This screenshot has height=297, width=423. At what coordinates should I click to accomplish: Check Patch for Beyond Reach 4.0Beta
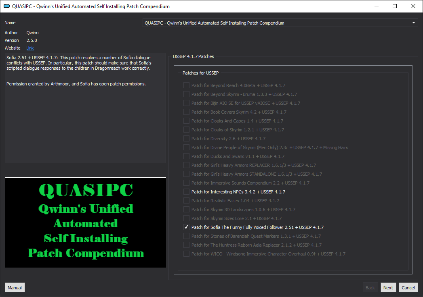point(186,85)
